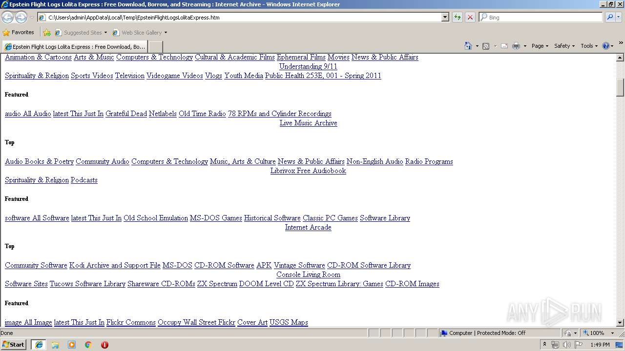This screenshot has height=351, width=625.
Task: Open Internet Arcade link
Action: [x=308, y=227]
